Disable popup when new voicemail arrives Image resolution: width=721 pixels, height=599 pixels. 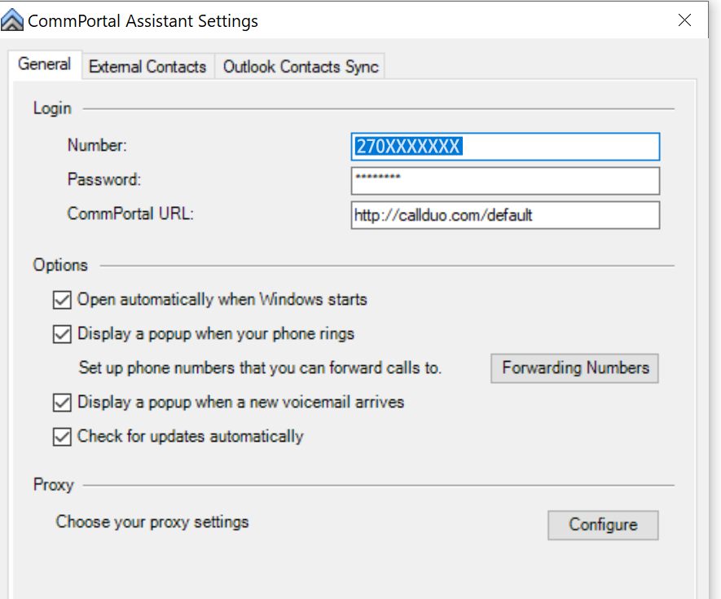coord(62,403)
